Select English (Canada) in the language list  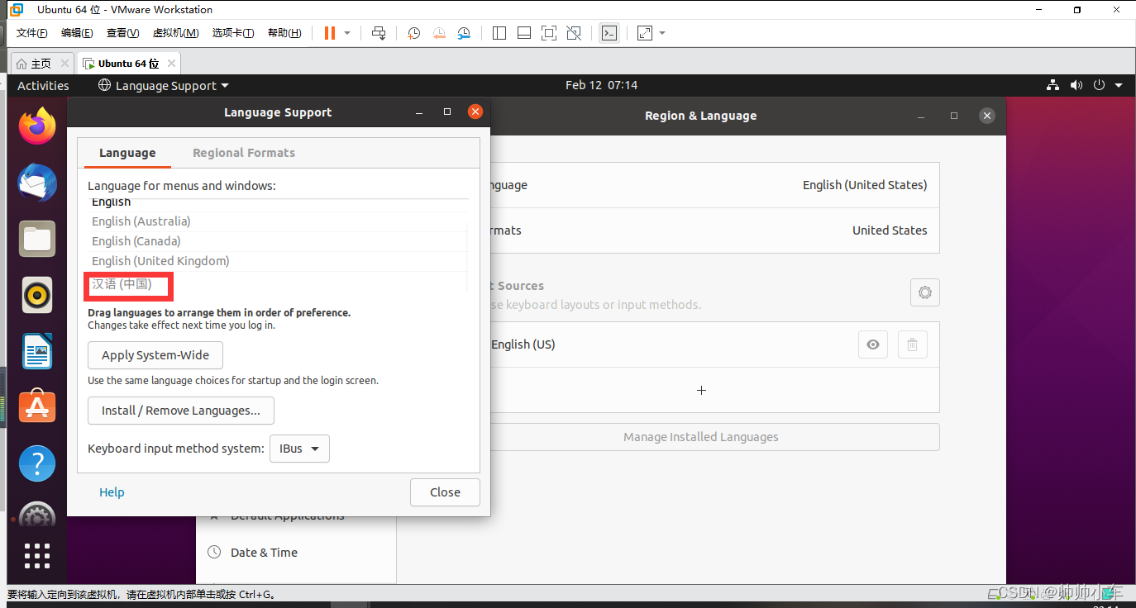click(277, 241)
